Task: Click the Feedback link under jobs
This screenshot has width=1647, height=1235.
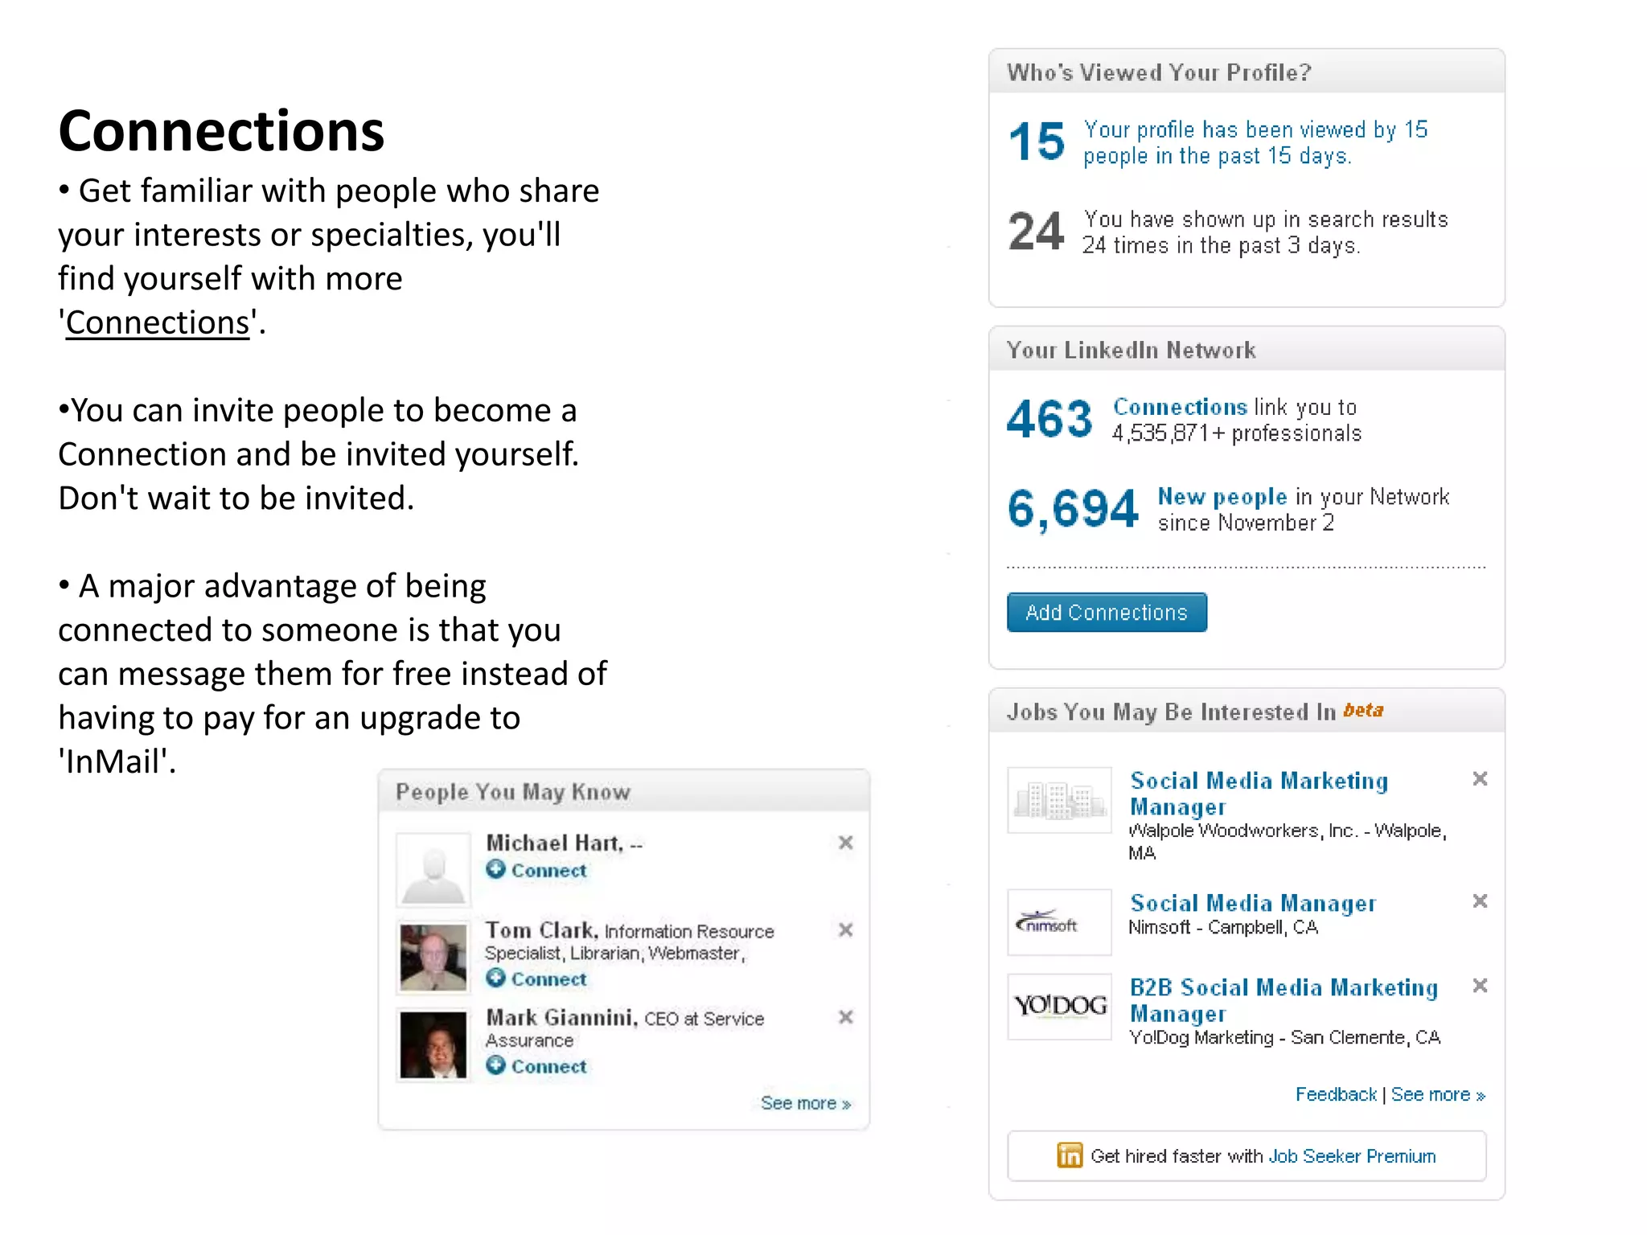Action: pyautogui.click(x=1335, y=1094)
